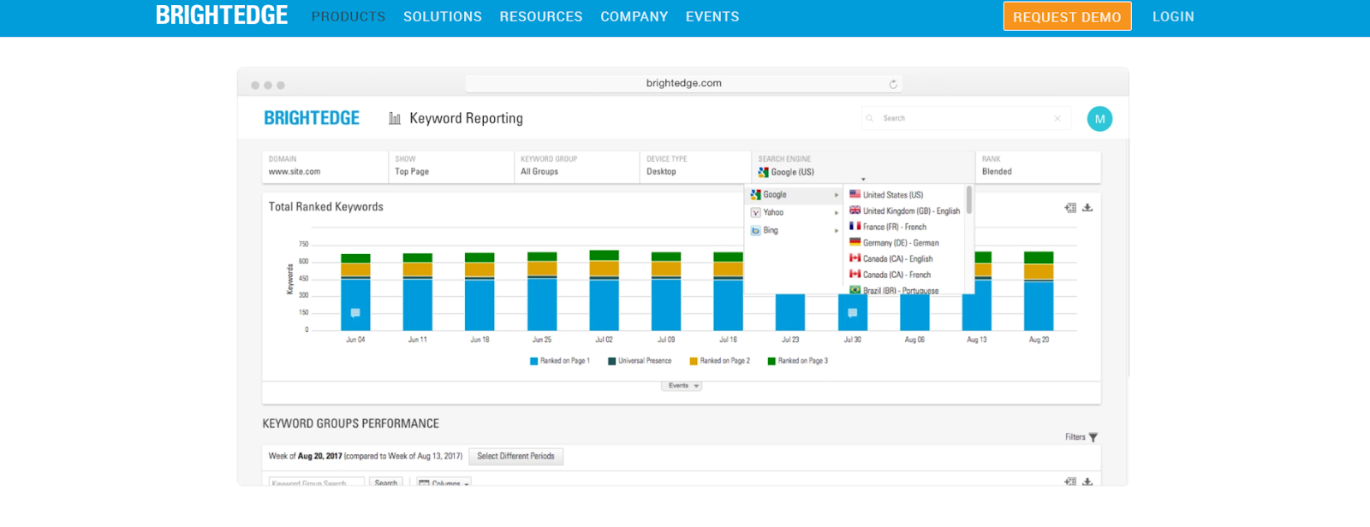Toggle the Universal Presence legend swatch
The width and height of the screenshot is (1370, 527).
coord(612,361)
